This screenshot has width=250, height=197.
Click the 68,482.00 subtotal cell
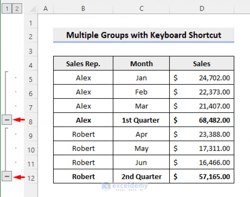point(202,120)
